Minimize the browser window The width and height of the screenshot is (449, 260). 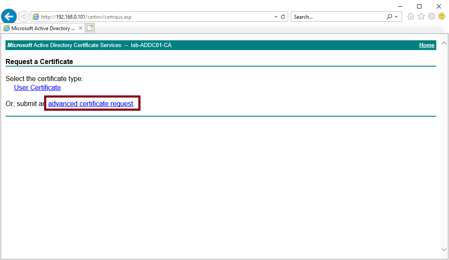(x=400, y=6)
